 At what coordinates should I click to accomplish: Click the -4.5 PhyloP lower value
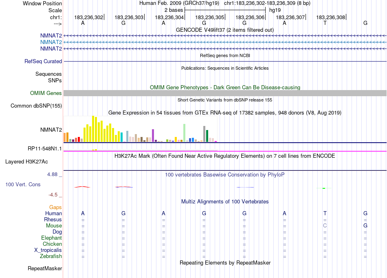click(53, 195)
